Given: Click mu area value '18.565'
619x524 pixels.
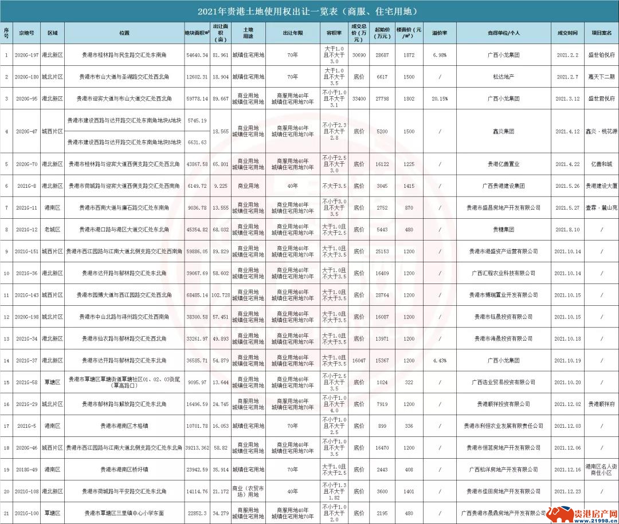Looking at the screenshot, I should pyautogui.click(x=221, y=131).
